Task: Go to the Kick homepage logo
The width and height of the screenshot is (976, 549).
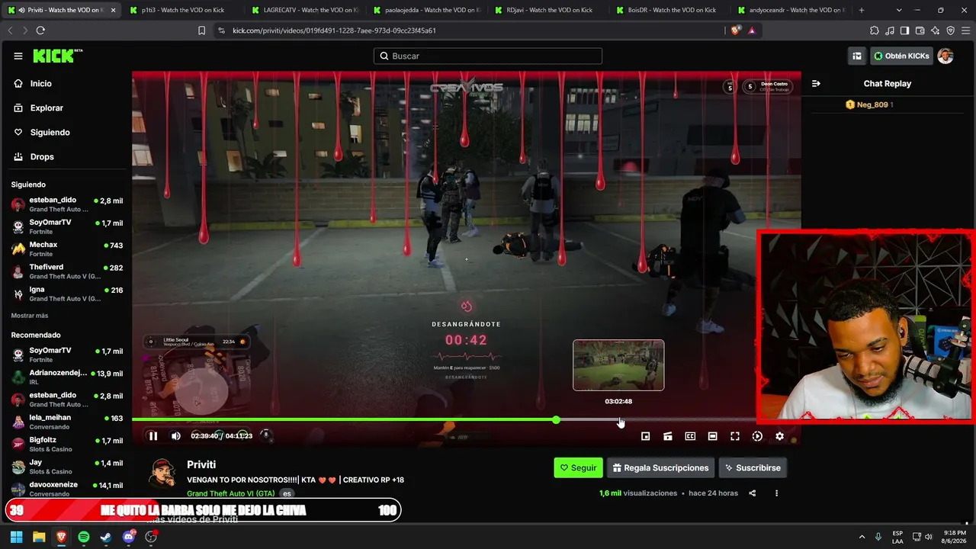Action: [58, 56]
